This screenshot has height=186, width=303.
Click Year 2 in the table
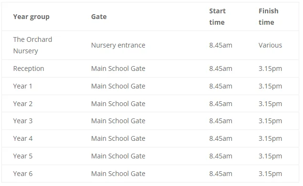click(x=23, y=104)
